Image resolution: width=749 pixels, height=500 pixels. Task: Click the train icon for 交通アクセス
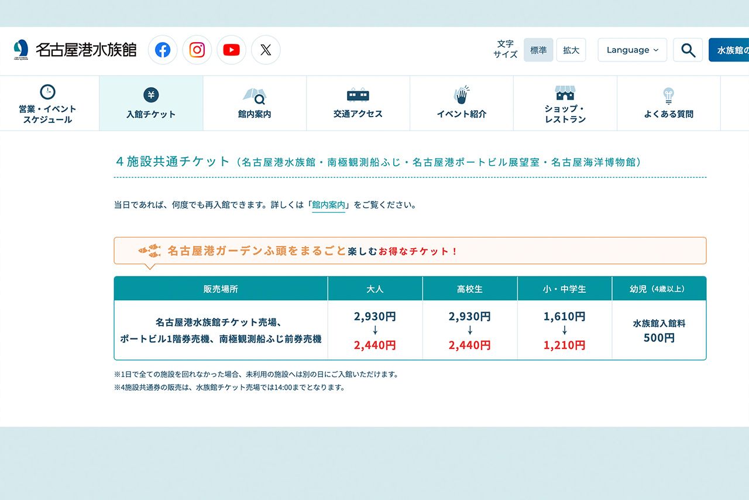click(x=358, y=95)
